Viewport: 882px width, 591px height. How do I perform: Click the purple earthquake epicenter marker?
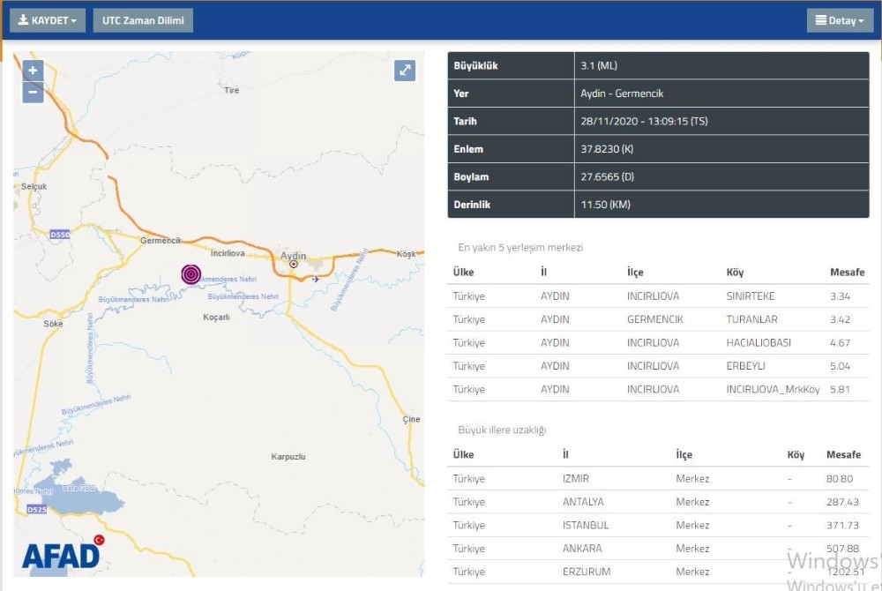point(191,274)
